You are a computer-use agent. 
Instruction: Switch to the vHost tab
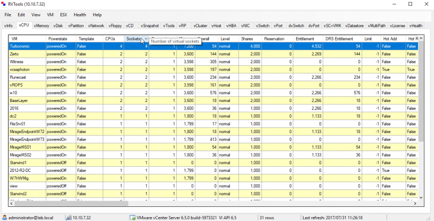[216, 26]
